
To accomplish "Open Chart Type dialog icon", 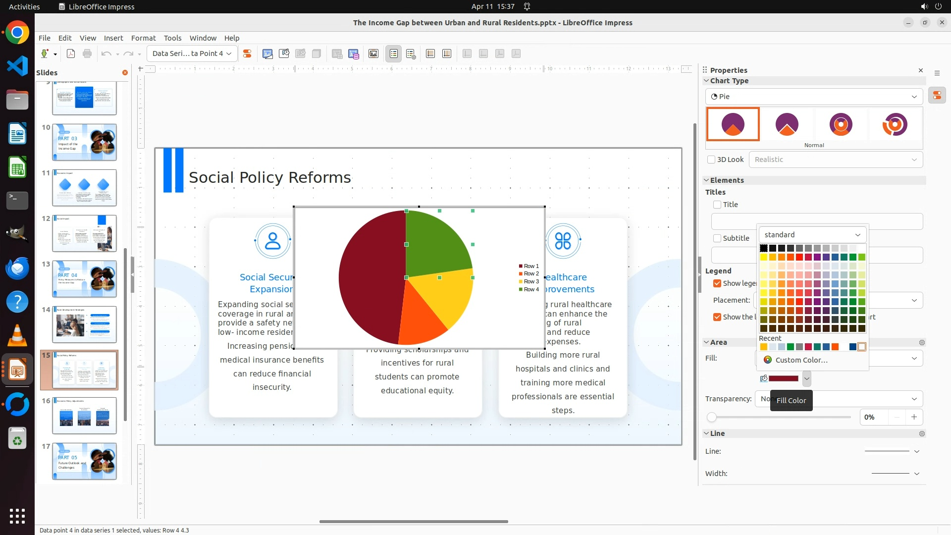I will tap(267, 53).
